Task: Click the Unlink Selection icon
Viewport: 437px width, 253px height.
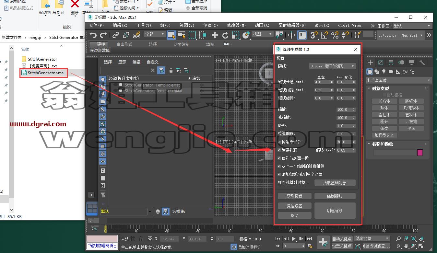Action: click(126, 35)
